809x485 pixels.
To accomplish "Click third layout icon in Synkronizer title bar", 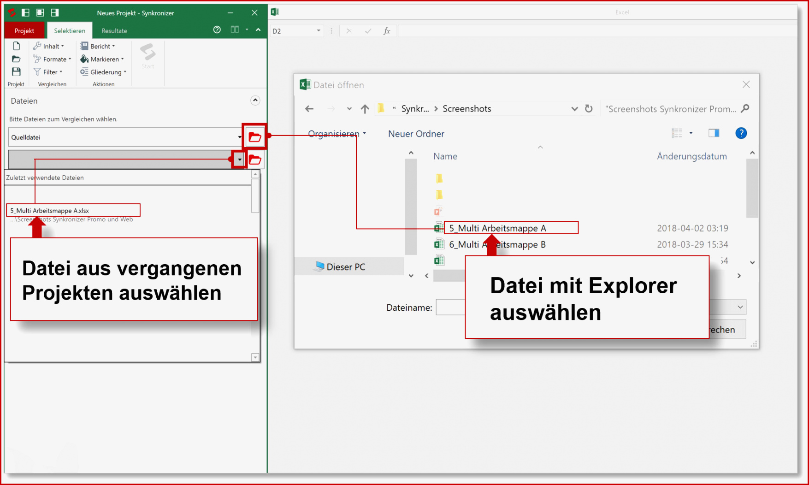I will [x=54, y=12].
